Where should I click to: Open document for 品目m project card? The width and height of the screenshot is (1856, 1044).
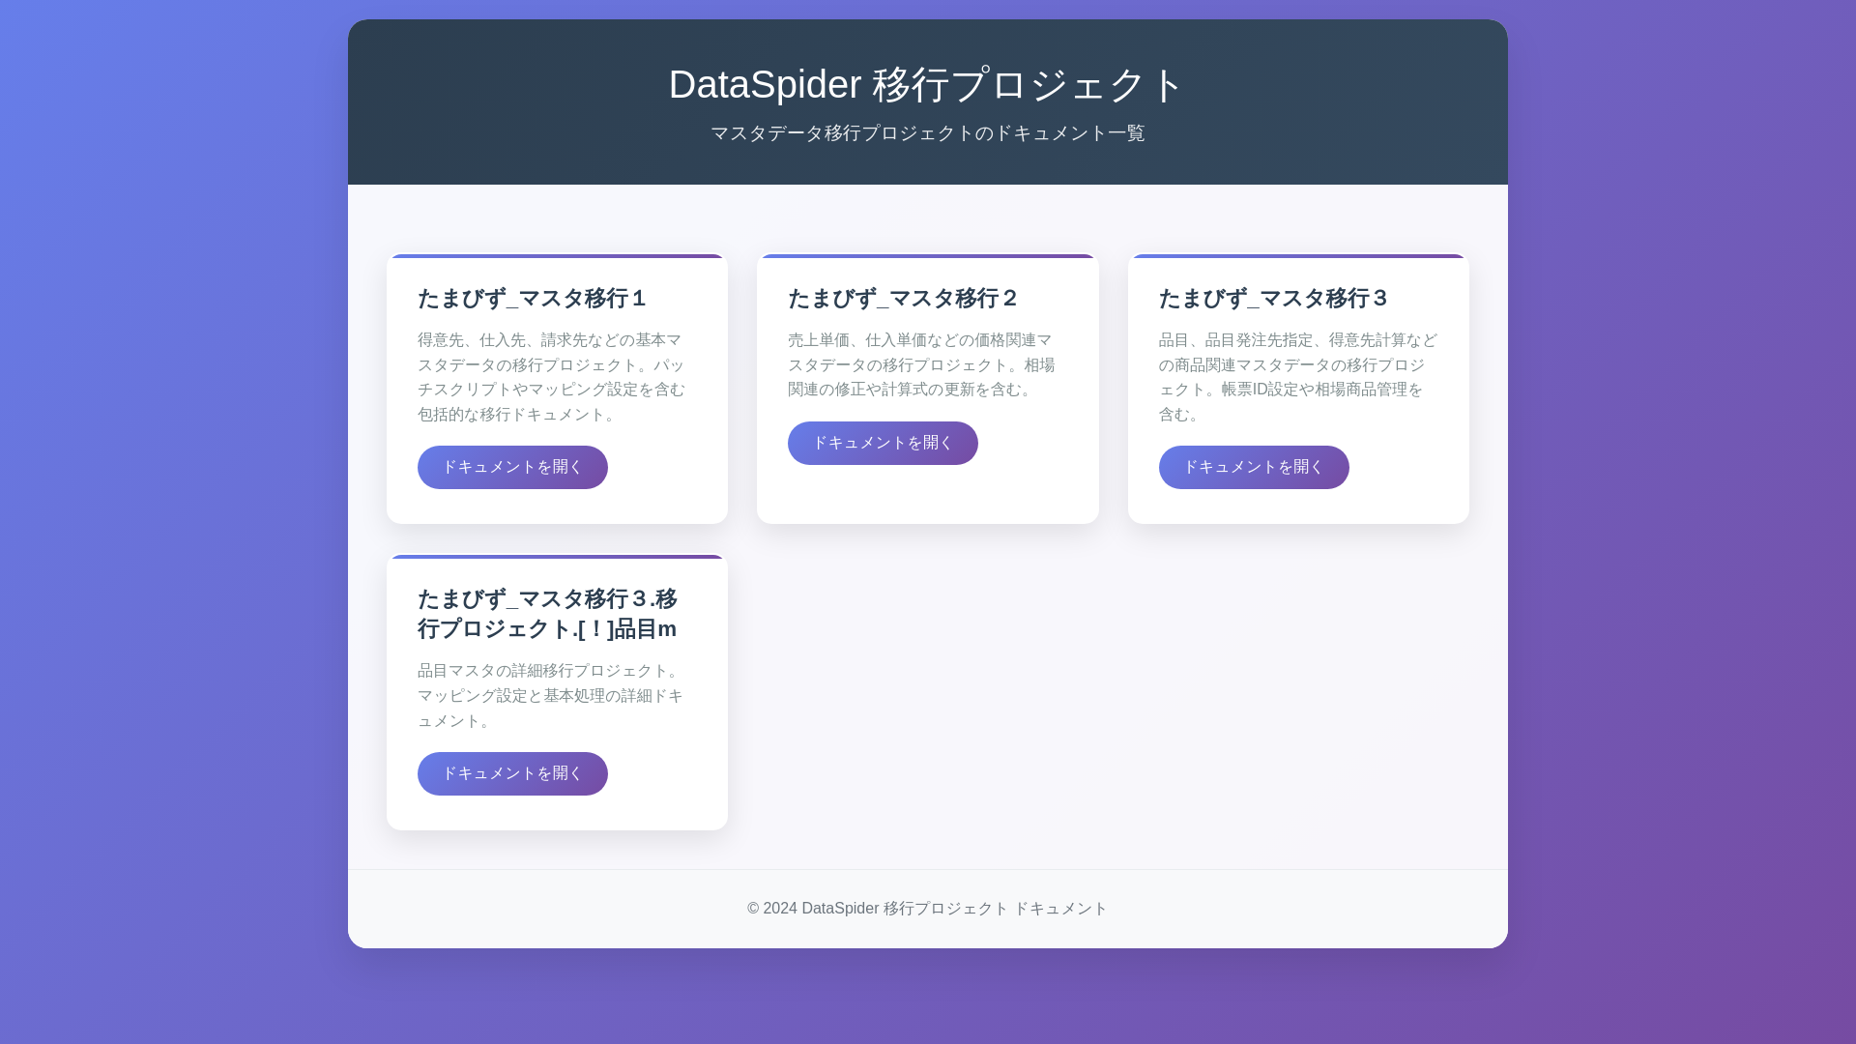click(512, 773)
